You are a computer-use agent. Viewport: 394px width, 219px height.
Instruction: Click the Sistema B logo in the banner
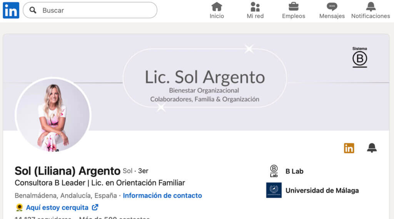pyautogui.click(x=360, y=57)
